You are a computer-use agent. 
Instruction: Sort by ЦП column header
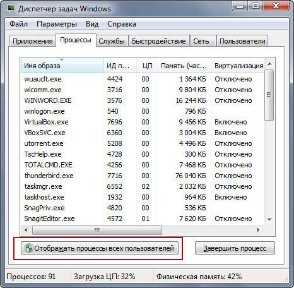[146, 66]
